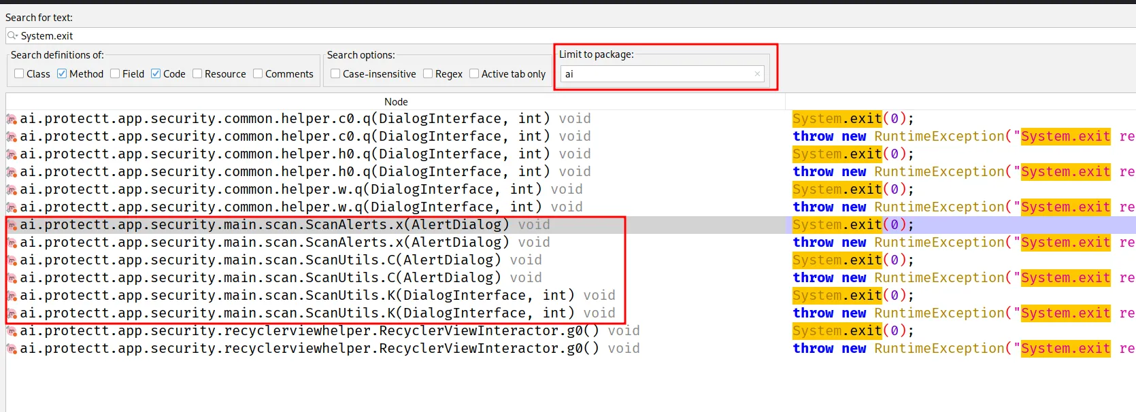Click the Search for text input field
This screenshot has height=412, width=1136.
tap(571, 35)
